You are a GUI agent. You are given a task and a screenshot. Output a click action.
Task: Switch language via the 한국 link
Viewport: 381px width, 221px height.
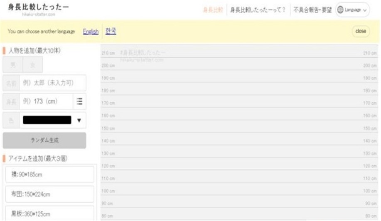111,31
